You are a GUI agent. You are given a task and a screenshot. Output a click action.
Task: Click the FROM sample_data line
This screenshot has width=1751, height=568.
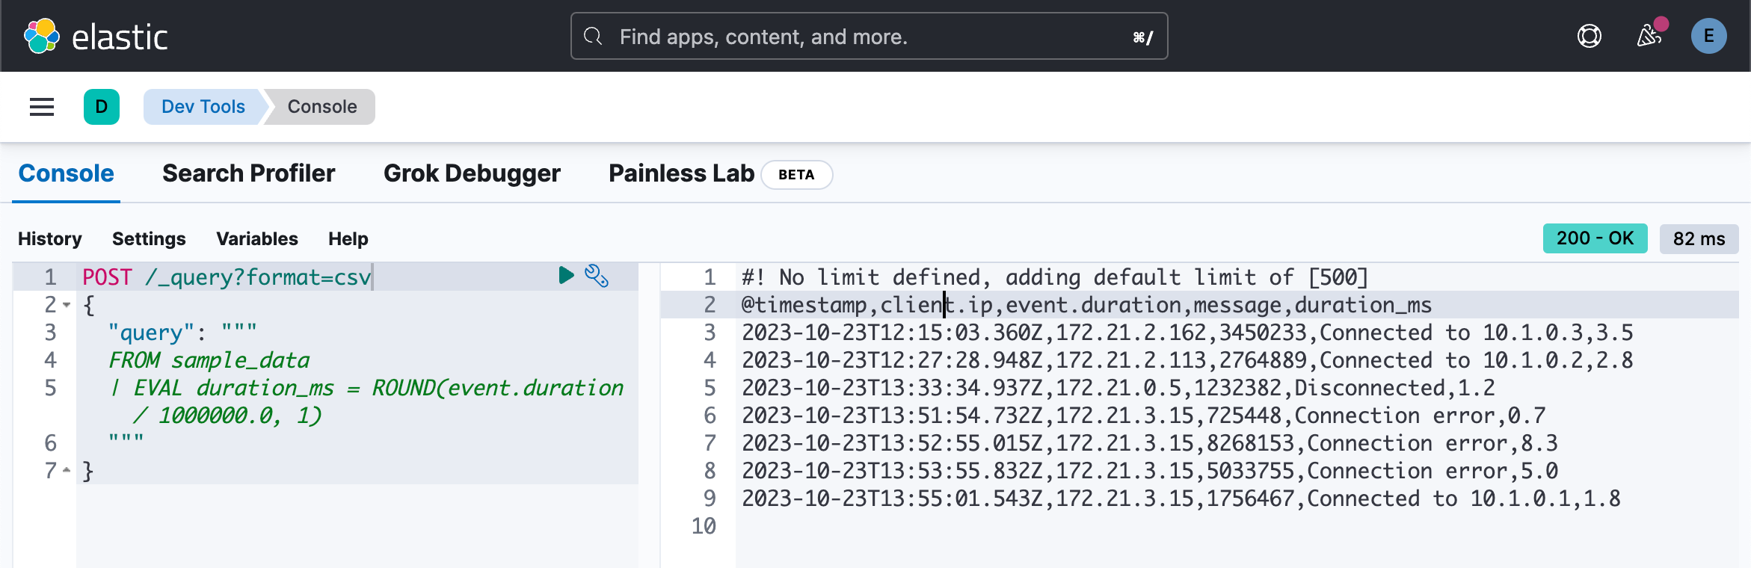coord(209,360)
